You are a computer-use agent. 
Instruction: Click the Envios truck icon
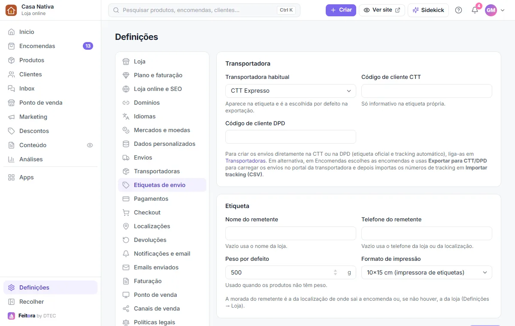point(126,157)
